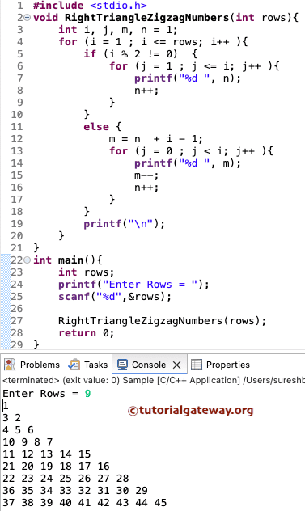This screenshot has height=511, width=305.
Task: Click the input value 9 in console
Action: click(x=87, y=394)
